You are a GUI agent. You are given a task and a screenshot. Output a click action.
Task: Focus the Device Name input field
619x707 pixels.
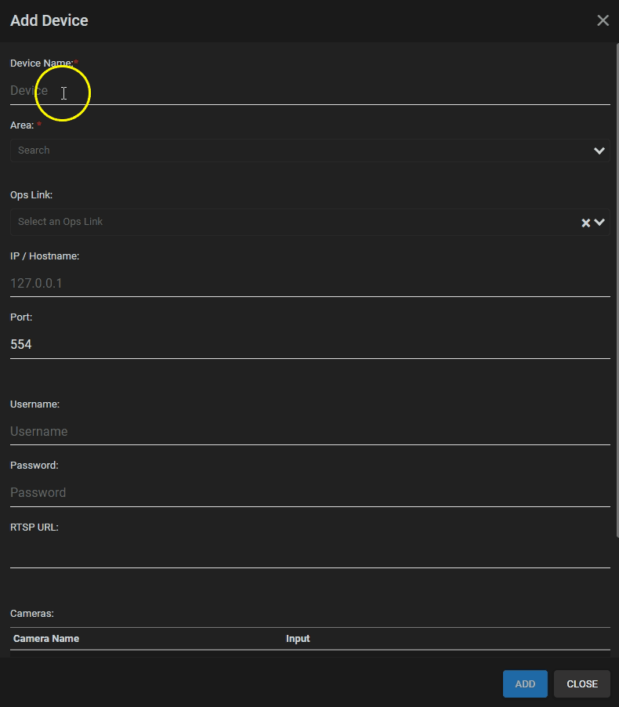click(309, 91)
